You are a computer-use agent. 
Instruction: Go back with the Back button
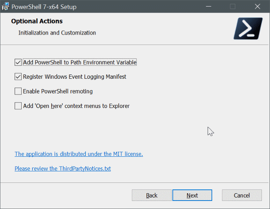[152, 195]
